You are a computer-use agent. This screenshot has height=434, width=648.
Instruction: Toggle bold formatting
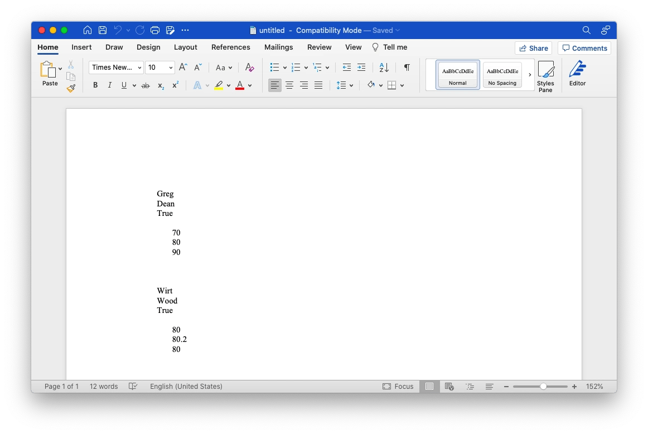tap(95, 85)
